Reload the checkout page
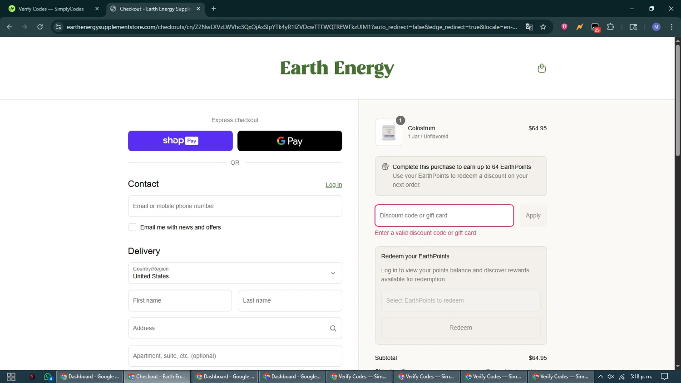Screen dimensions: 681x383 pyautogui.click(x=40, y=27)
